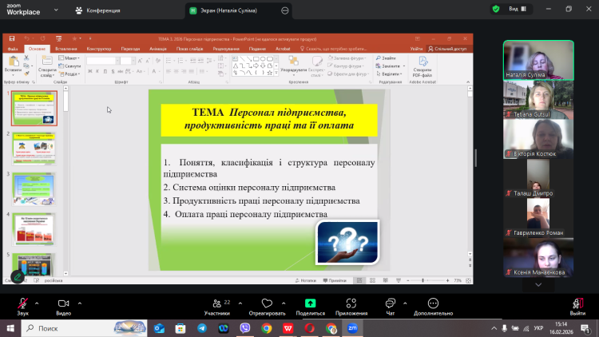Open the Чат chat panel
The height and width of the screenshot is (337, 599).
tap(391, 303)
